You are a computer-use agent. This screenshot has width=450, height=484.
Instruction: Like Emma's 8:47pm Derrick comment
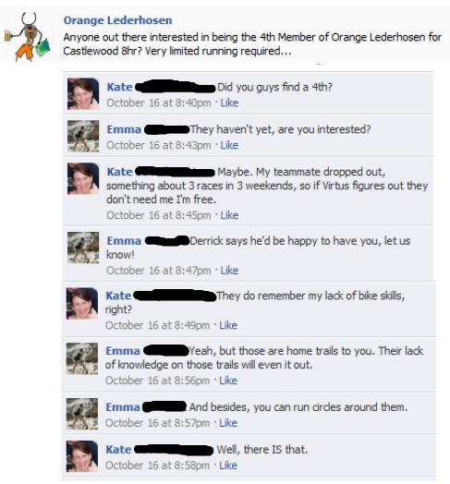[x=229, y=271]
